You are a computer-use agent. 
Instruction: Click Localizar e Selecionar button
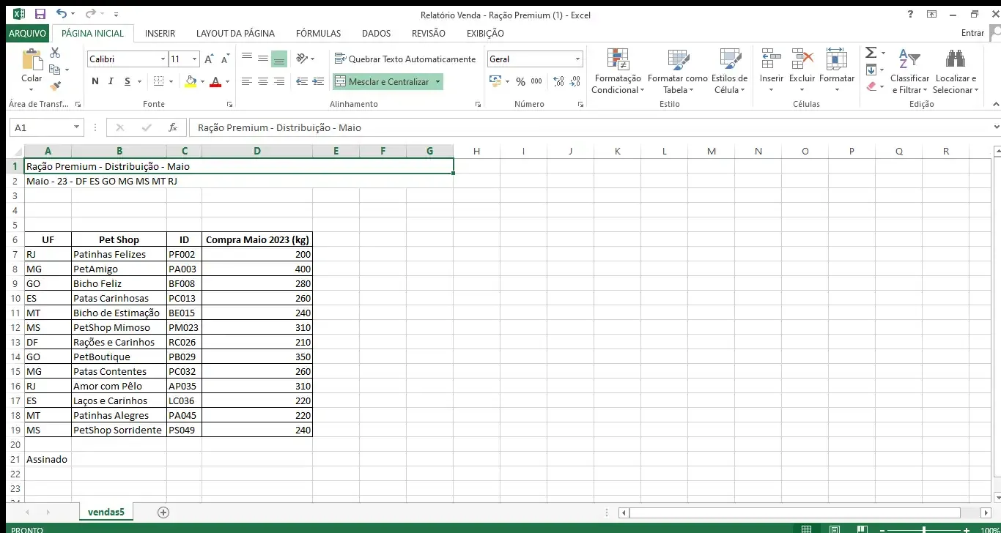tap(956, 72)
